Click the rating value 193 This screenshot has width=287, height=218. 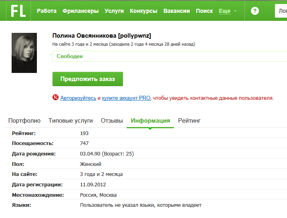click(x=84, y=133)
